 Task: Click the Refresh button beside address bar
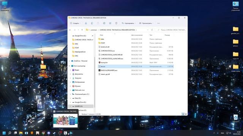click(152, 30)
